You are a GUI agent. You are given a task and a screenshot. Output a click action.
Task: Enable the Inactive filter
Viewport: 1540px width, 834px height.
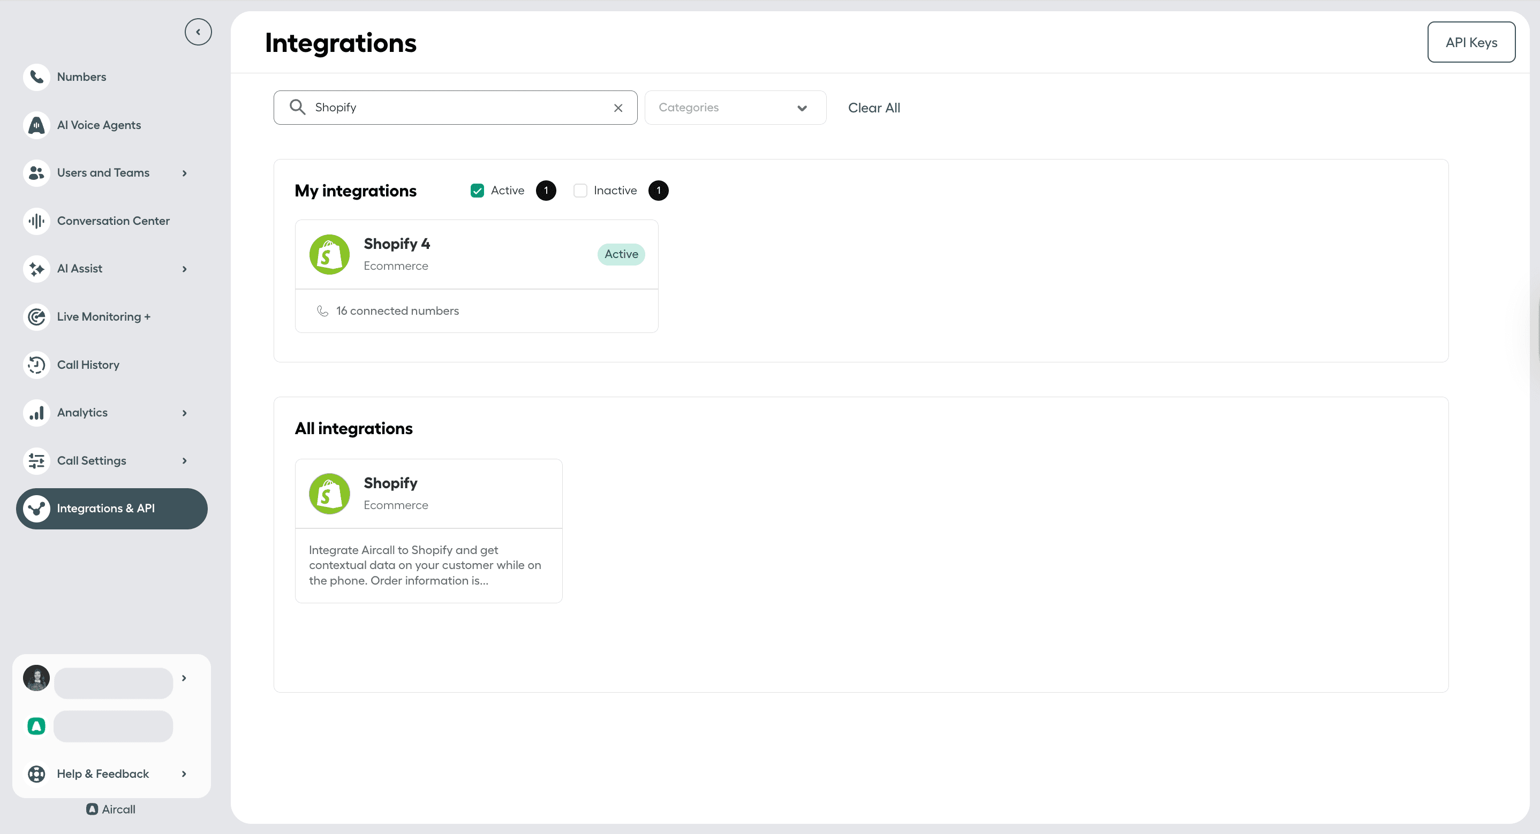(580, 190)
